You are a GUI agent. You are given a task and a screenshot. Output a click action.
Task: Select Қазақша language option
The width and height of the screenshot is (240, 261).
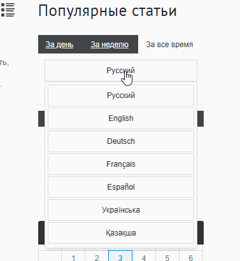point(121,233)
